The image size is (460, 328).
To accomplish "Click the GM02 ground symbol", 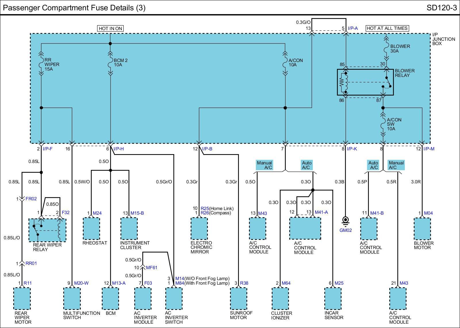I will pyautogui.click(x=346, y=220).
